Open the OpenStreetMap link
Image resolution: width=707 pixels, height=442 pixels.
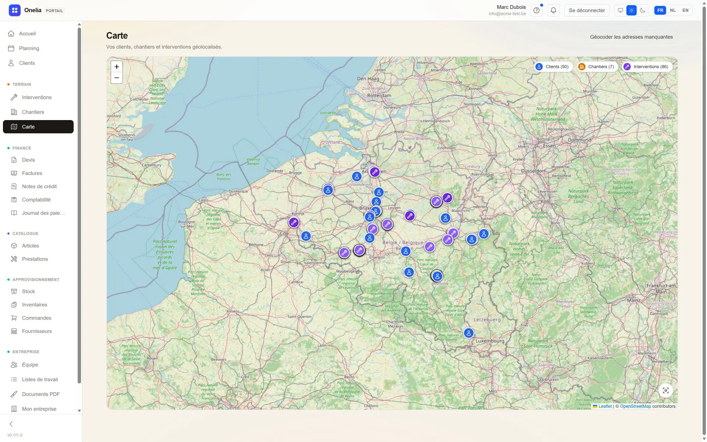pyautogui.click(x=635, y=406)
